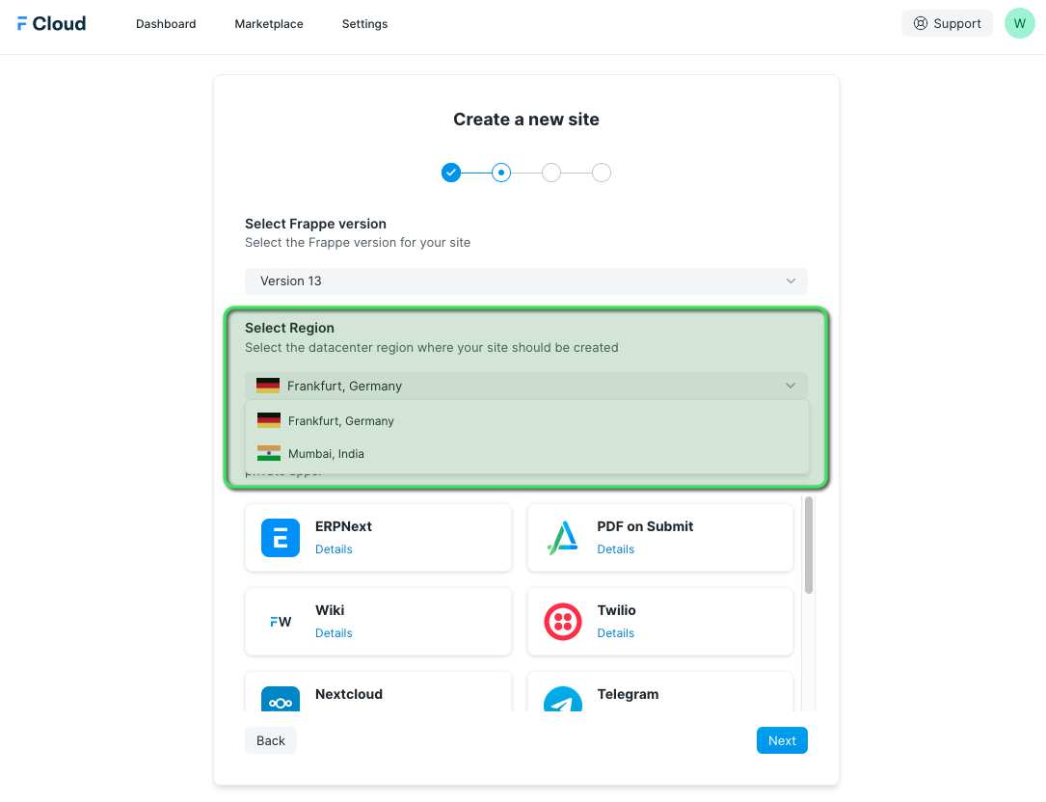Click the current second step indicator
This screenshot has height=802, width=1046.
click(x=501, y=173)
